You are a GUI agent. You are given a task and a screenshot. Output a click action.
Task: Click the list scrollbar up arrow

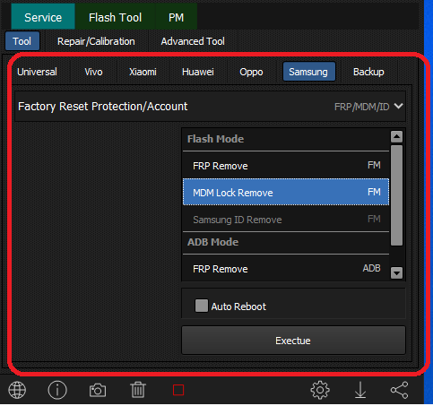coord(396,137)
